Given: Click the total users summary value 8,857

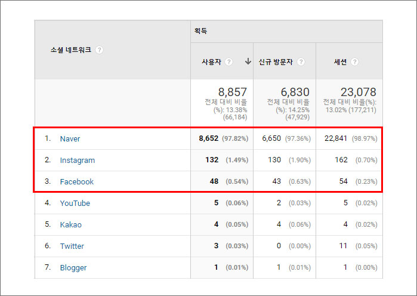Looking at the screenshot, I should pyautogui.click(x=232, y=92).
